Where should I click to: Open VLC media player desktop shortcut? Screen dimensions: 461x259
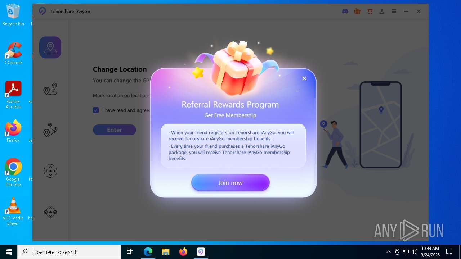(13, 212)
